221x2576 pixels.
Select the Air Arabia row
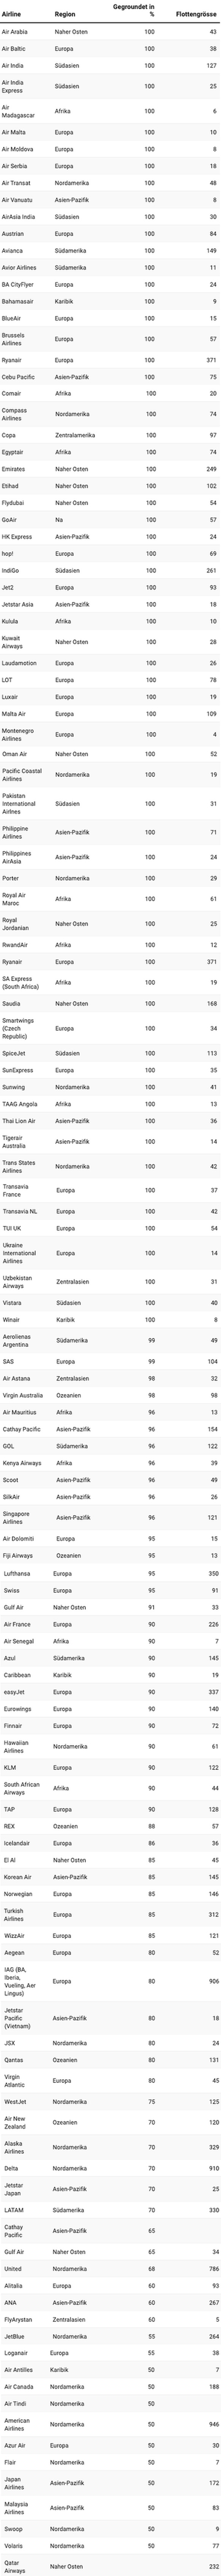pyautogui.click(x=110, y=32)
